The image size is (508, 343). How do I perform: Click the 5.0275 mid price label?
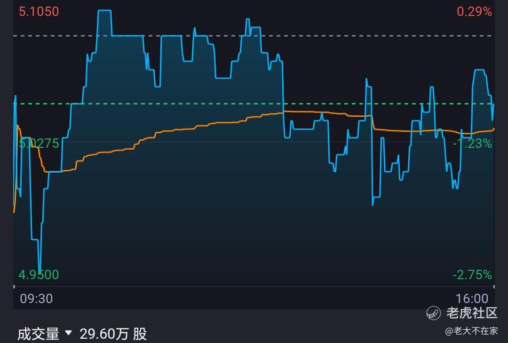click(39, 143)
